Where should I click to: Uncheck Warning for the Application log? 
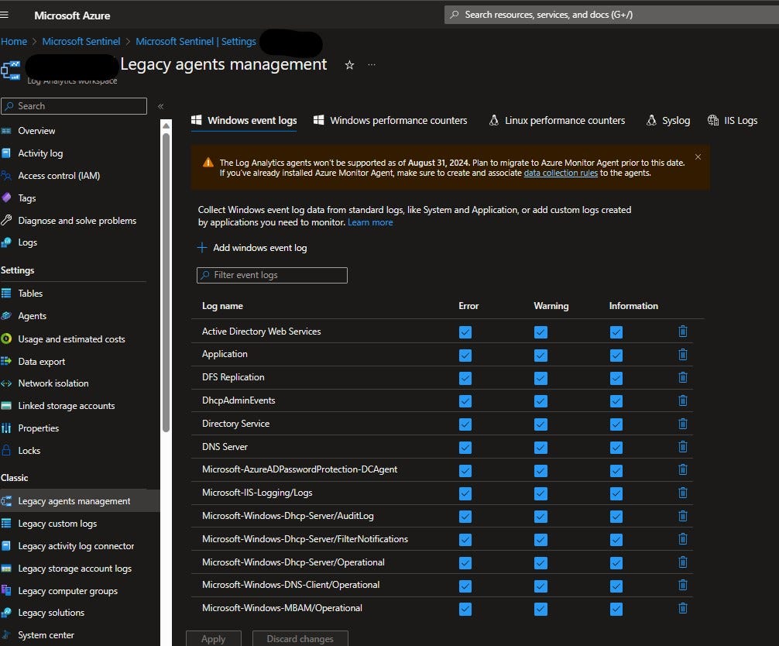[x=540, y=356]
